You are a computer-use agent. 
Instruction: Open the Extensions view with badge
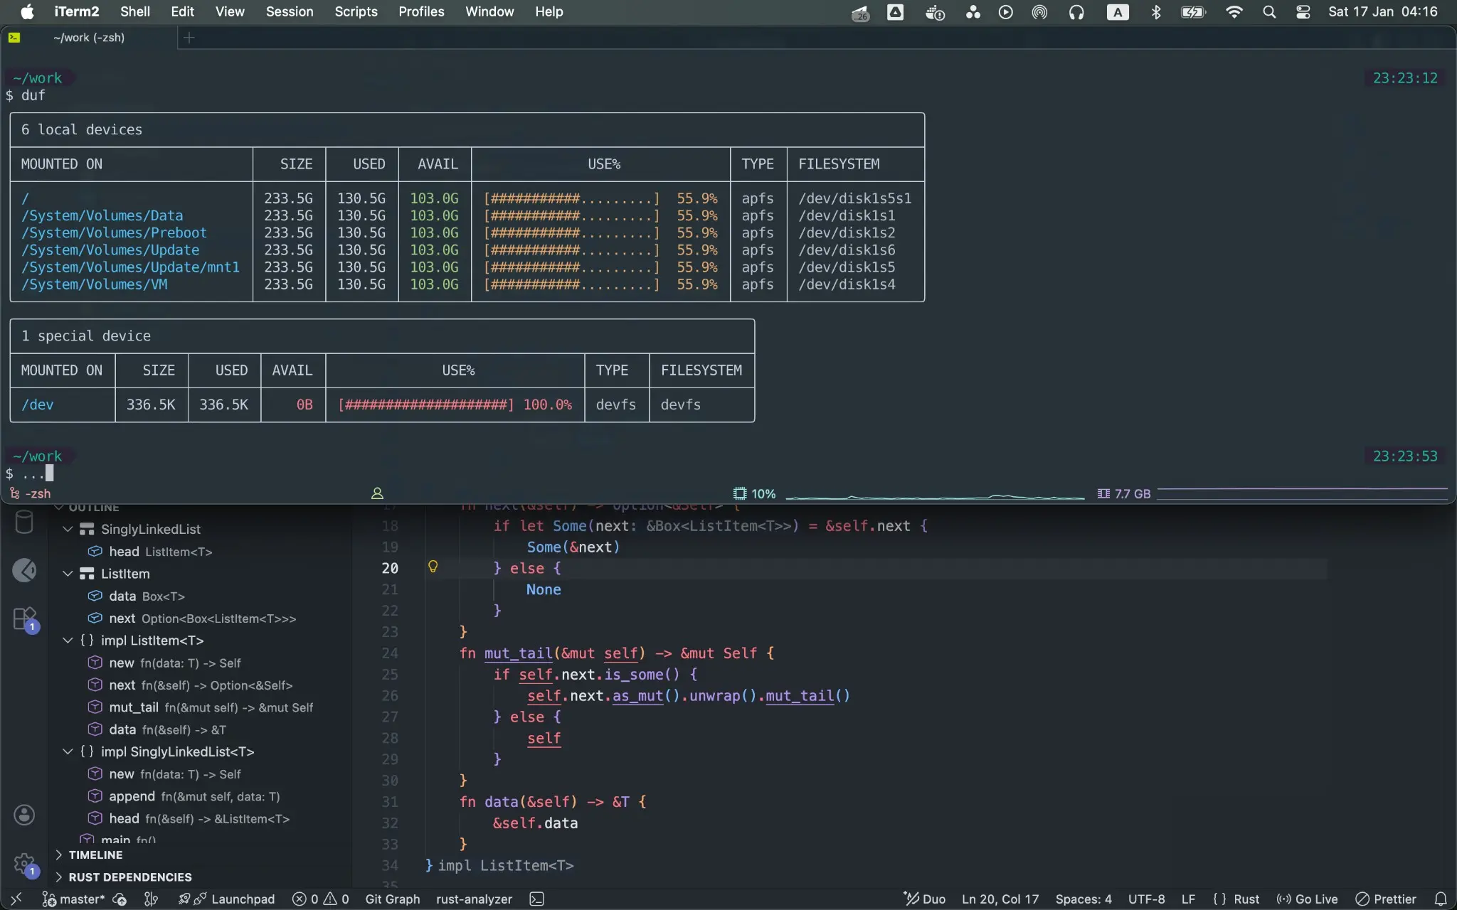[26, 619]
